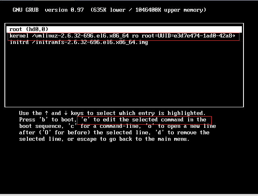Select the initrd /initramfs image line

click(79, 42)
